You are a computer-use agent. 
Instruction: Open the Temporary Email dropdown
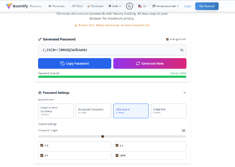click(165, 6)
